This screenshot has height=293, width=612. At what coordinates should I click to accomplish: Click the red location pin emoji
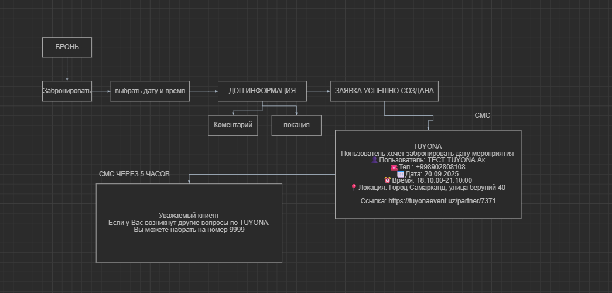click(x=354, y=188)
